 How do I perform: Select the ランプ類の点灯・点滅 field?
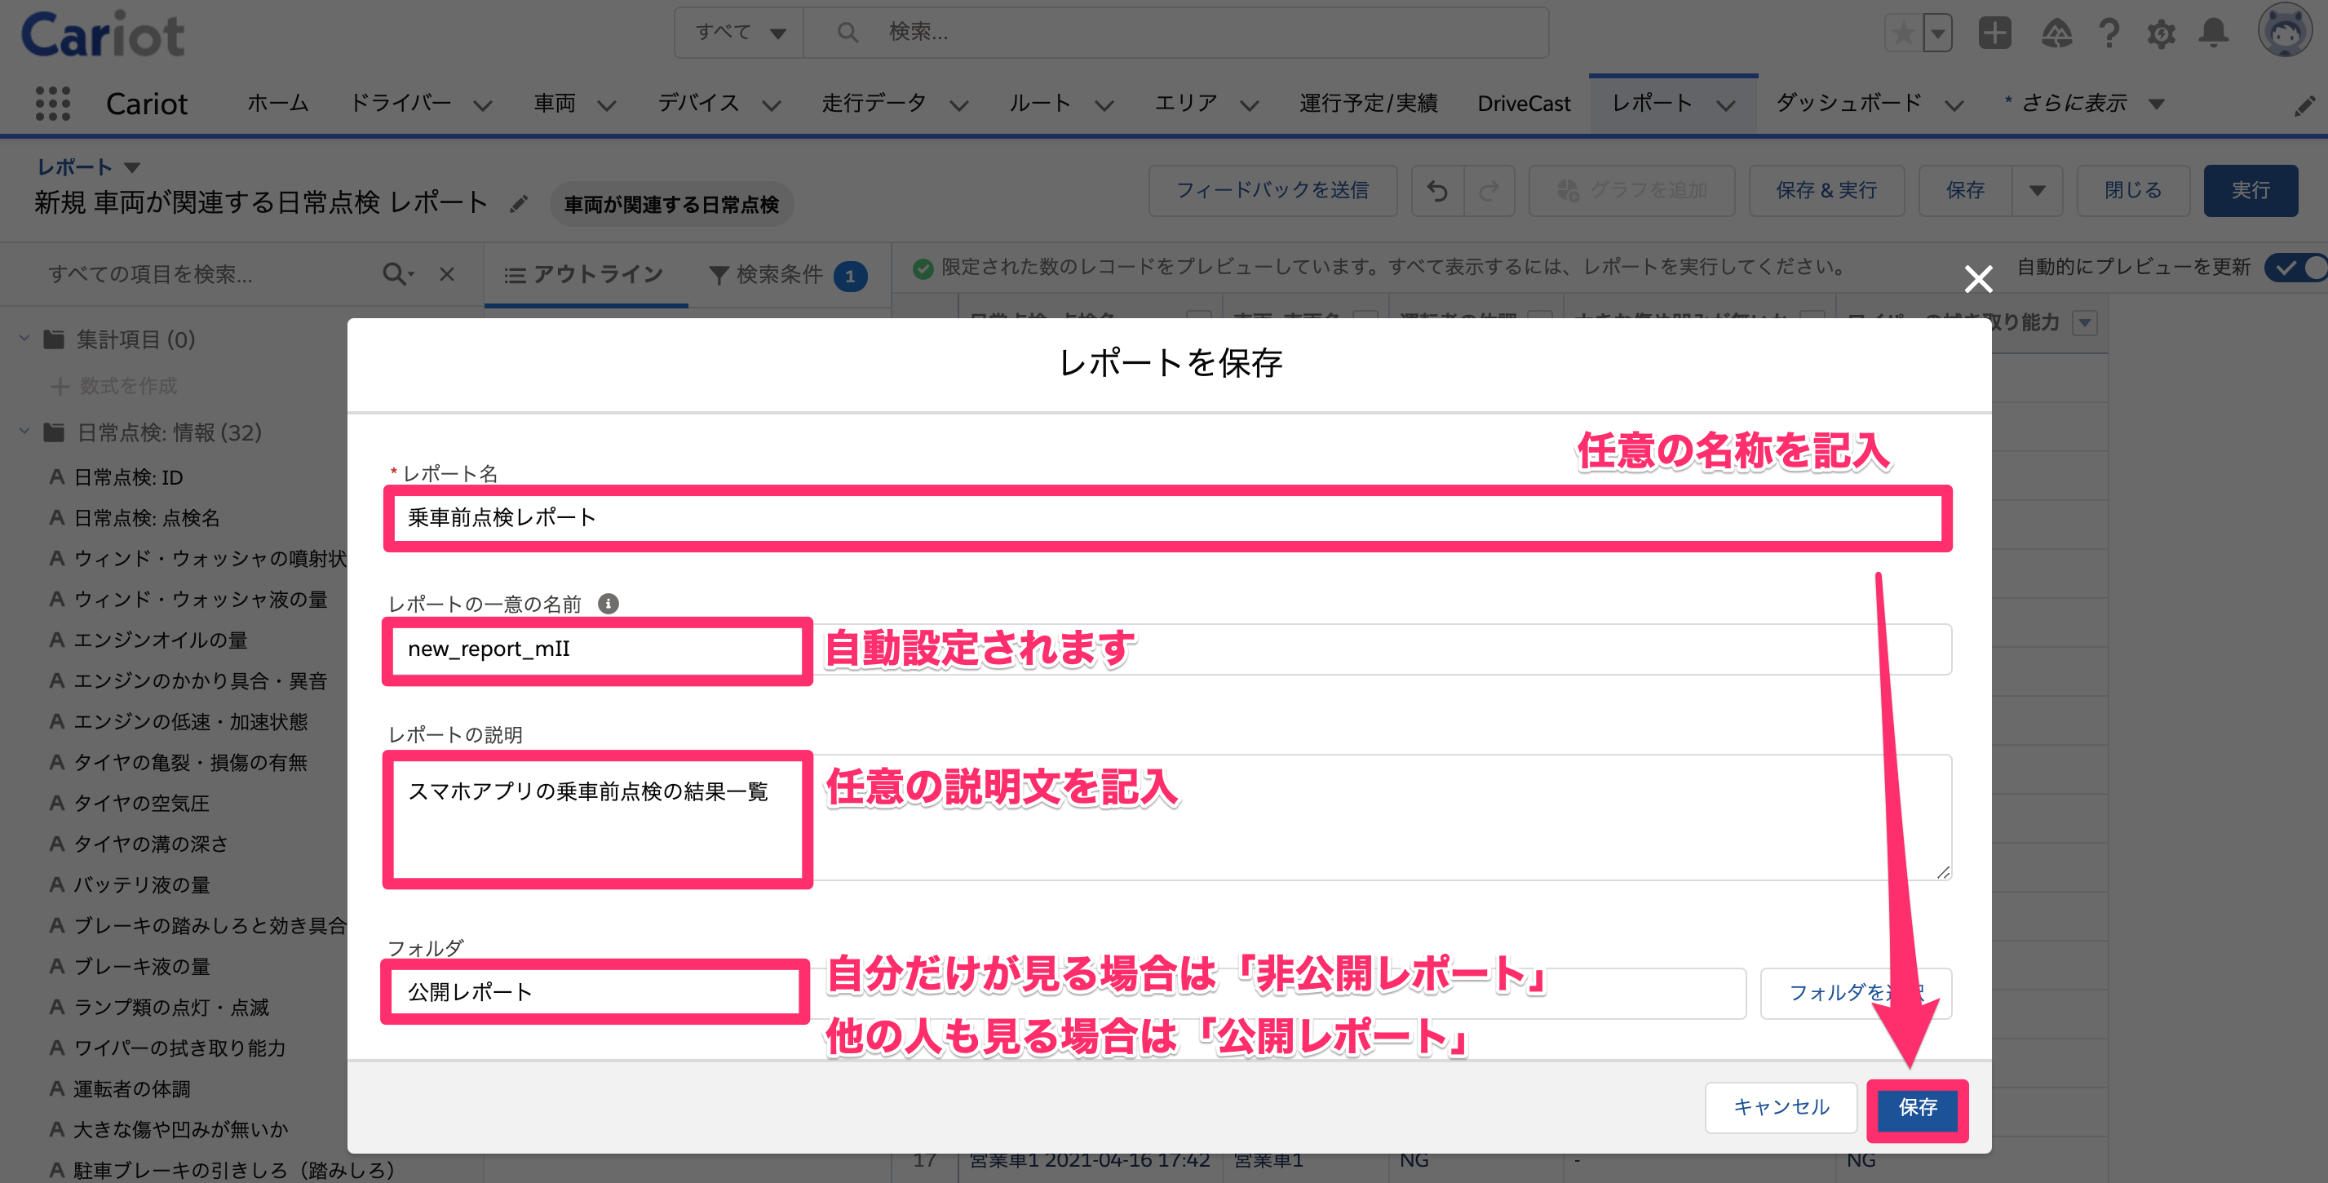(x=170, y=1007)
